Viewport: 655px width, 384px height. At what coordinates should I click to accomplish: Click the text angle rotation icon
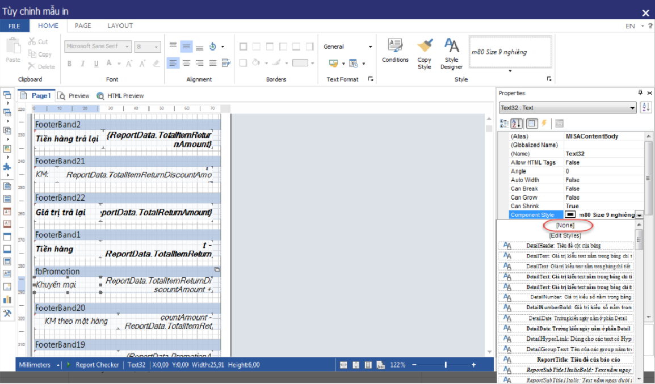click(213, 47)
